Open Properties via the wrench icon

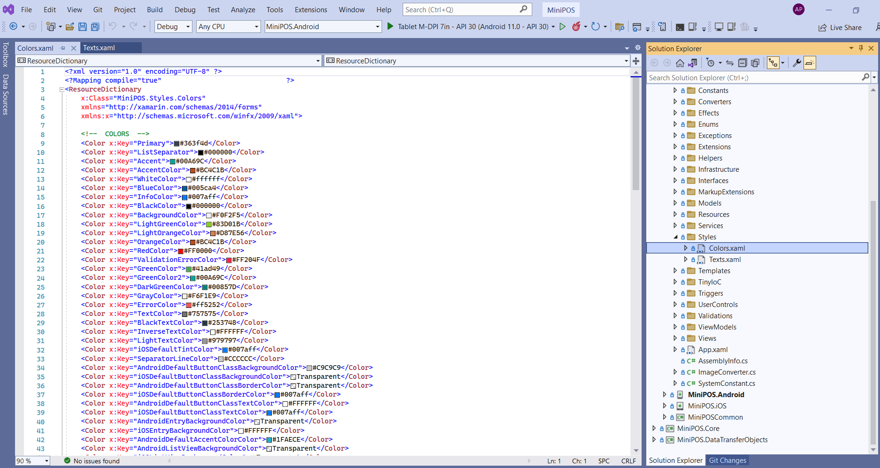796,63
